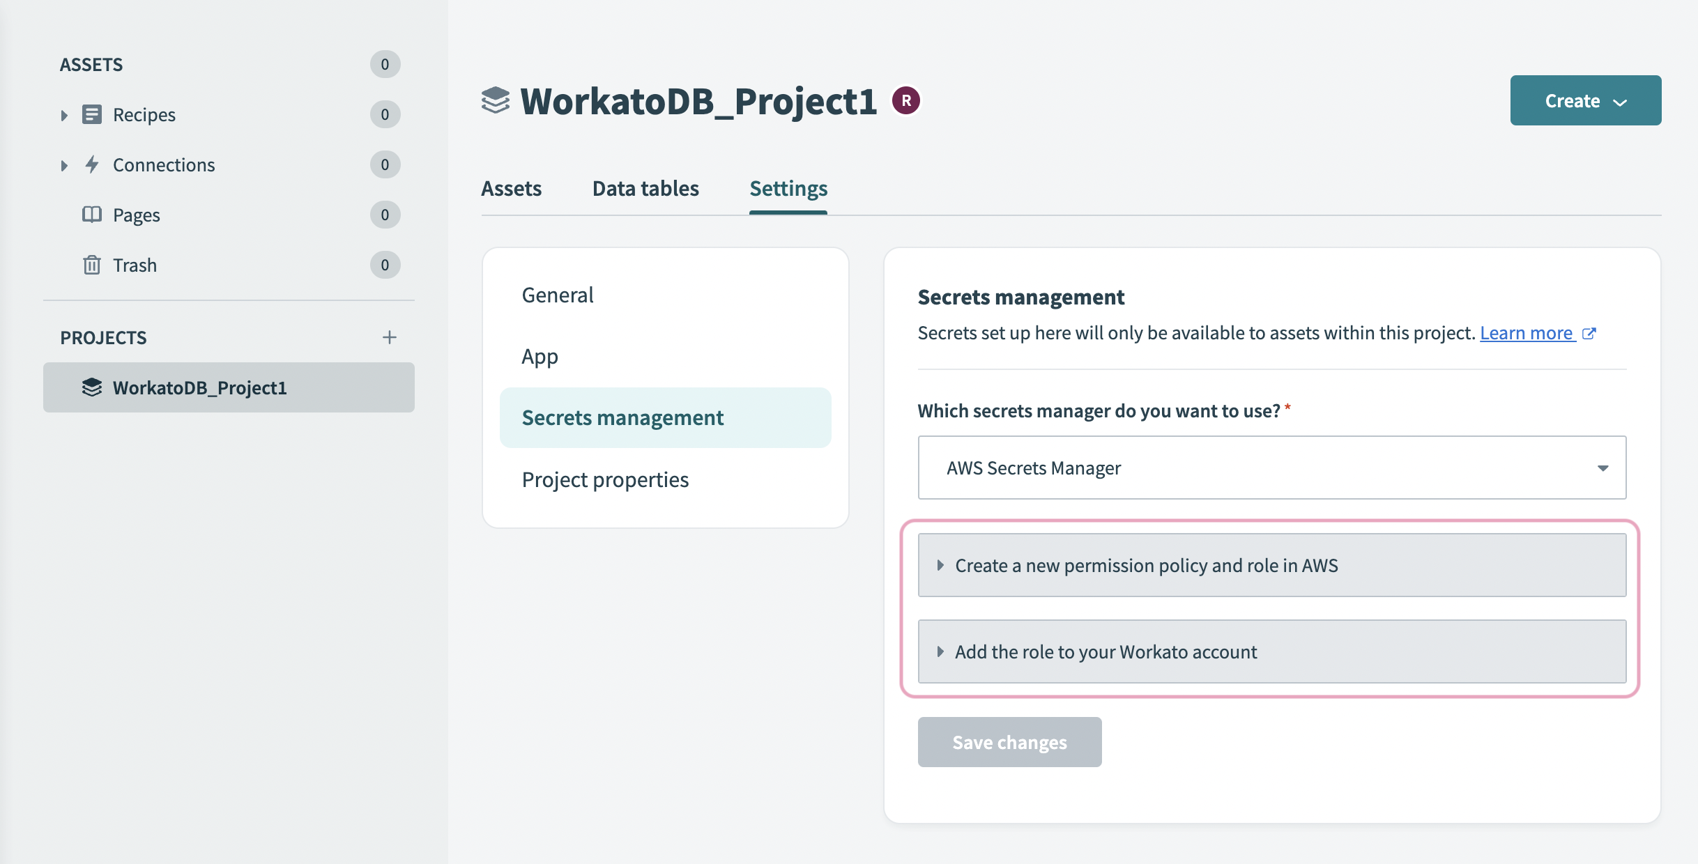Click the Save changes button
This screenshot has height=864, width=1698.
pyautogui.click(x=1009, y=742)
